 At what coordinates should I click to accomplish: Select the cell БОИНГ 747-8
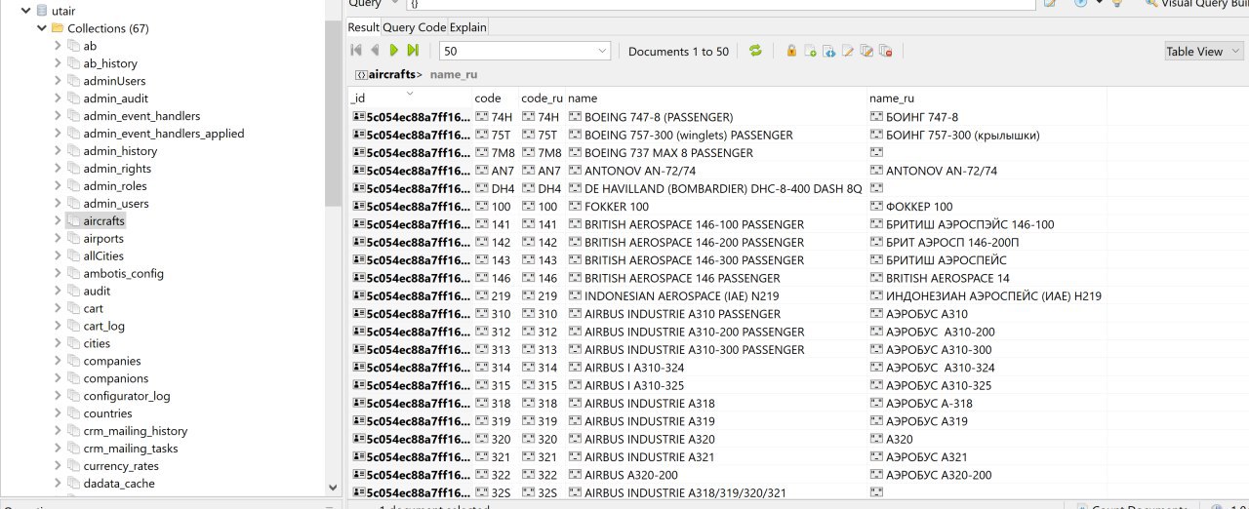pyautogui.click(x=987, y=117)
